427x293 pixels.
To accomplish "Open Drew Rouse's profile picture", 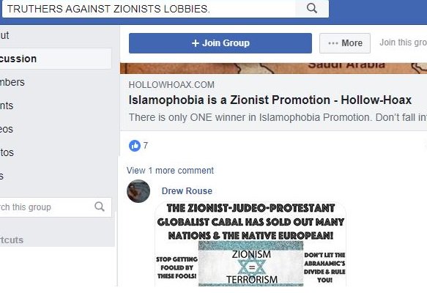I will click(138, 191).
